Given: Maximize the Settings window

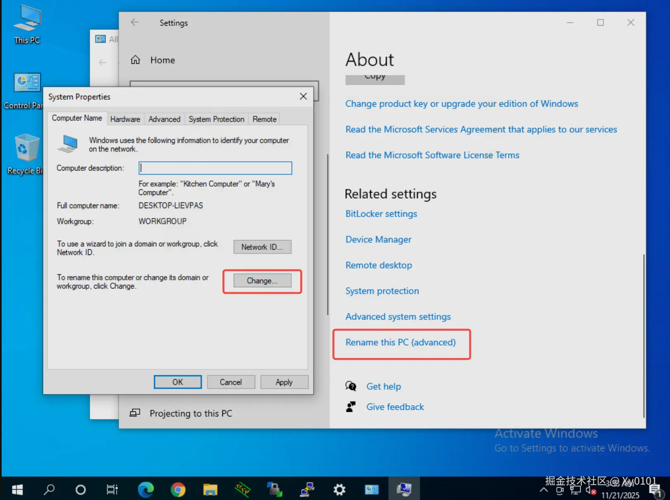Looking at the screenshot, I should [600, 22].
